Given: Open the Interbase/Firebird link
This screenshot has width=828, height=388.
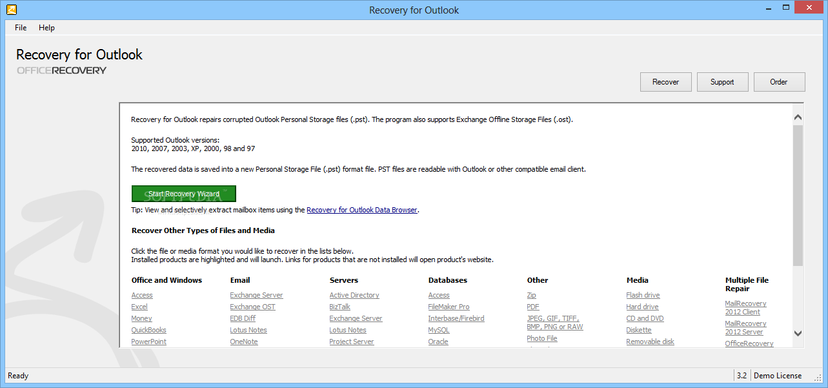Looking at the screenshot, I should 456,318.
